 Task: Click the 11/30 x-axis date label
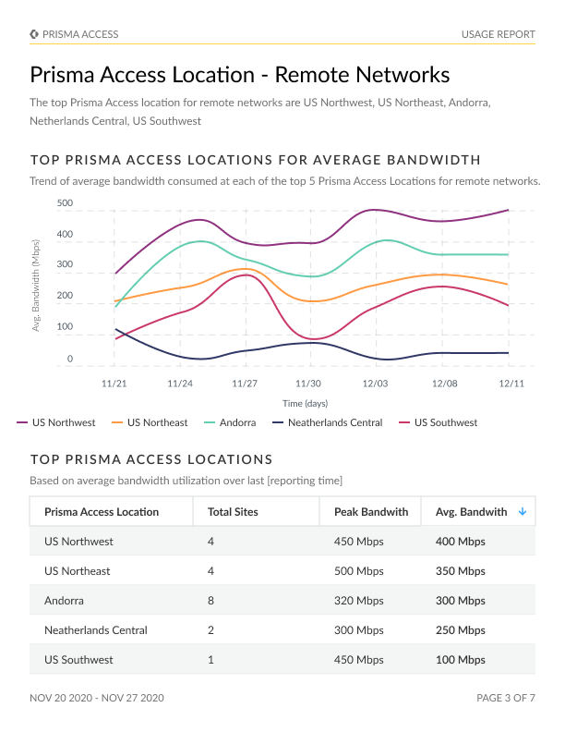pos(308,384)
